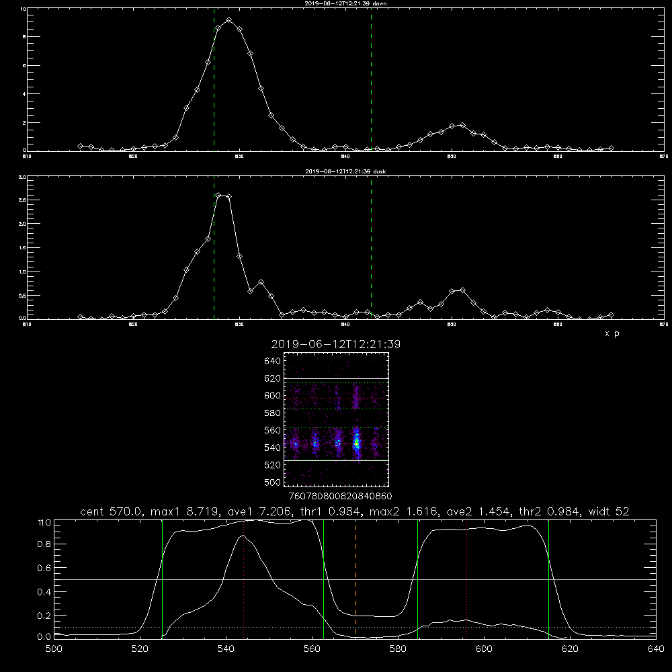Click the first green dashed line in dusk plot

pyautogui.click(x=214, y=248)
